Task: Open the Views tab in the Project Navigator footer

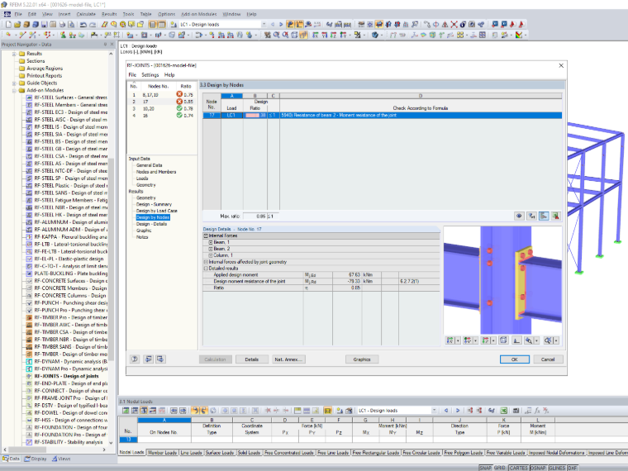Action: tap(61, 459)
